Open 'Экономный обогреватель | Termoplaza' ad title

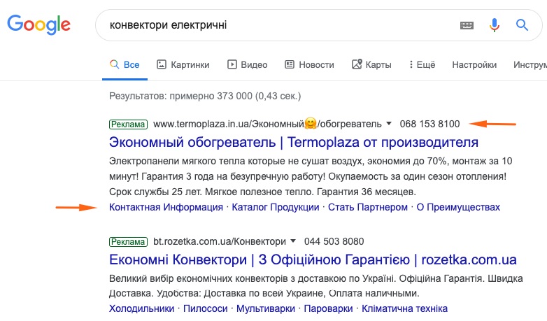click(293, 143)
